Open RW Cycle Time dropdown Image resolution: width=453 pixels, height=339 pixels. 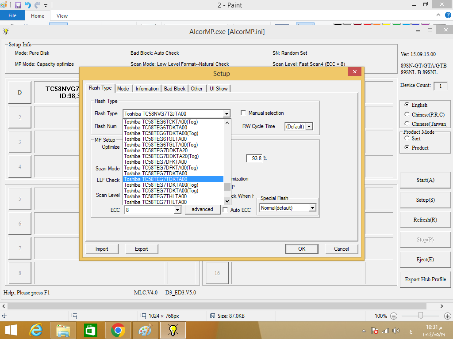309,127
